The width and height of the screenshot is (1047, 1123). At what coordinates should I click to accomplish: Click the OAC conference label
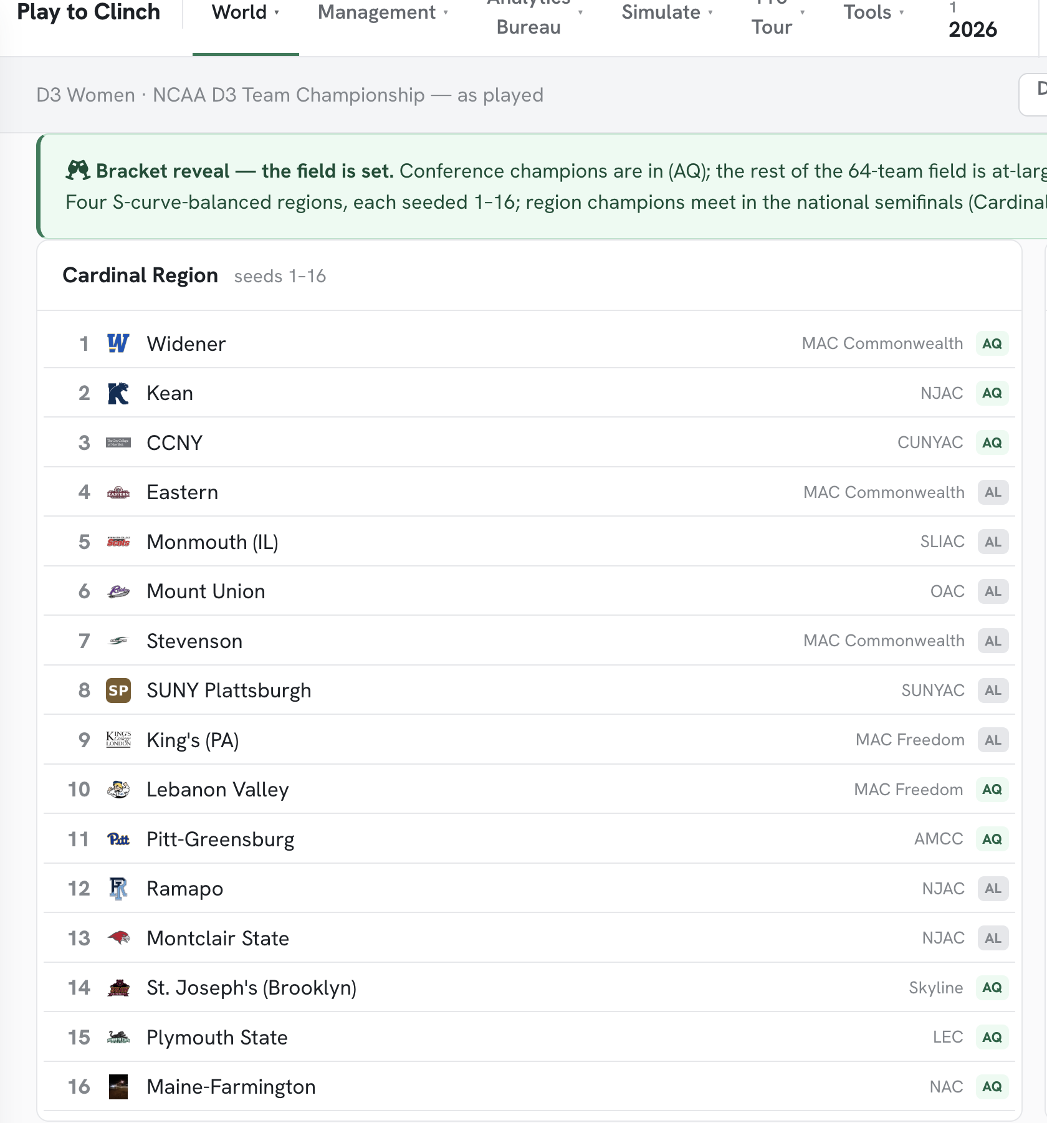947,591
